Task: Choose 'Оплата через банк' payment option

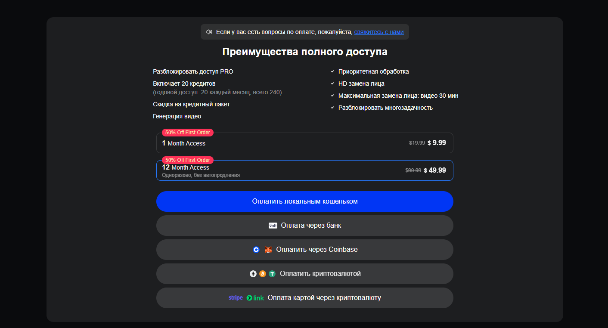Action: pos(305,226)
